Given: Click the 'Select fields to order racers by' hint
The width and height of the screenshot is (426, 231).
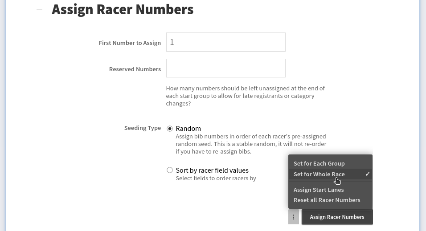Looking at the screenshot, I should click(x=216, y=178).
